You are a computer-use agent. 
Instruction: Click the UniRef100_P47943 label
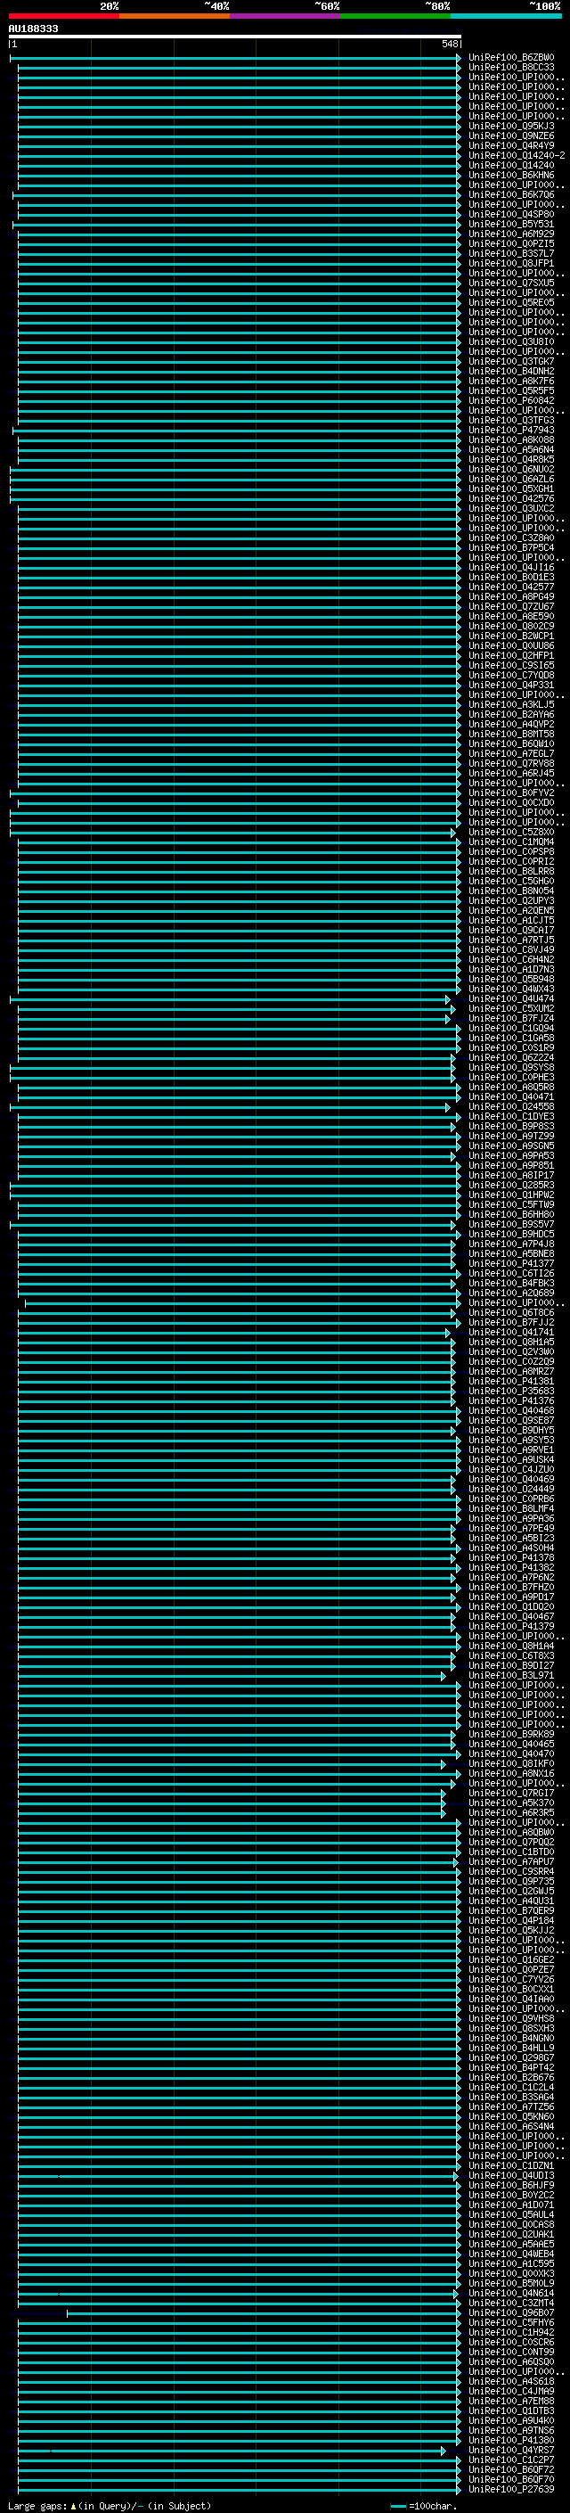(x=510, y=431)
